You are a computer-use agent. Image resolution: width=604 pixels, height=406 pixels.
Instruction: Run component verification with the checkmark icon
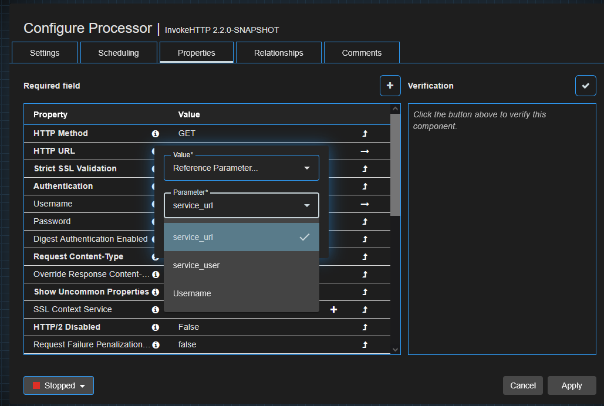pyautogui.click(x=585, y=85)
